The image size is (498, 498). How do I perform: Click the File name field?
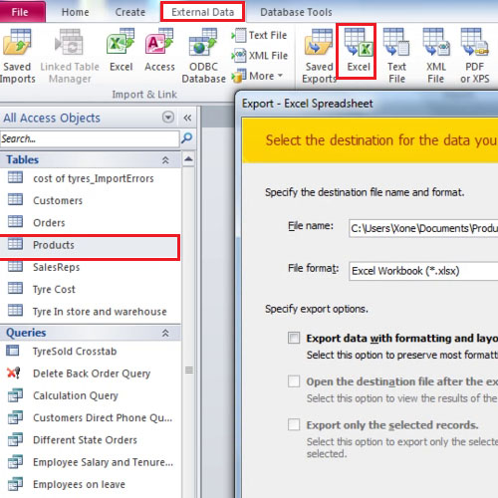click(x=423, y=228)
